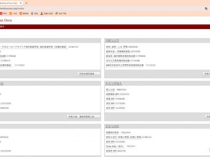This screenshot has width=210, height=157.
Task: Open 音乐 RPF under 音乐与乐队
Action: coord(110,142)
